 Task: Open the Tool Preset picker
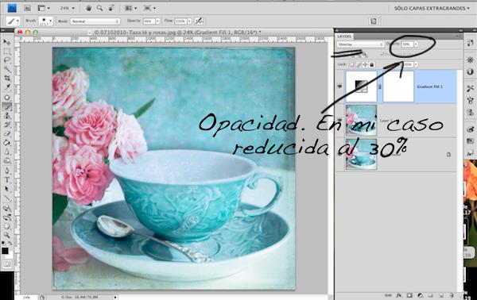[x=13, y=21]
